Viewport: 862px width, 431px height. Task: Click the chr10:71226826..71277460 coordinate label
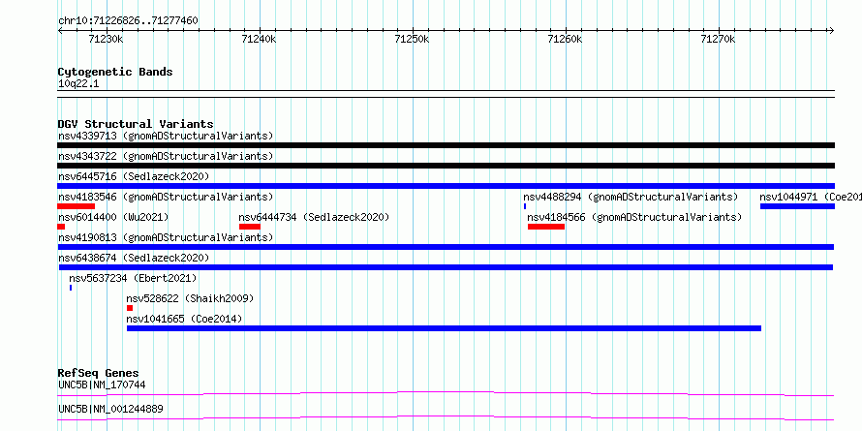pos(128,21)
